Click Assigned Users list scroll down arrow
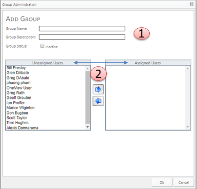This screenshot has width=197, height=189. click(x=188, y=127)
